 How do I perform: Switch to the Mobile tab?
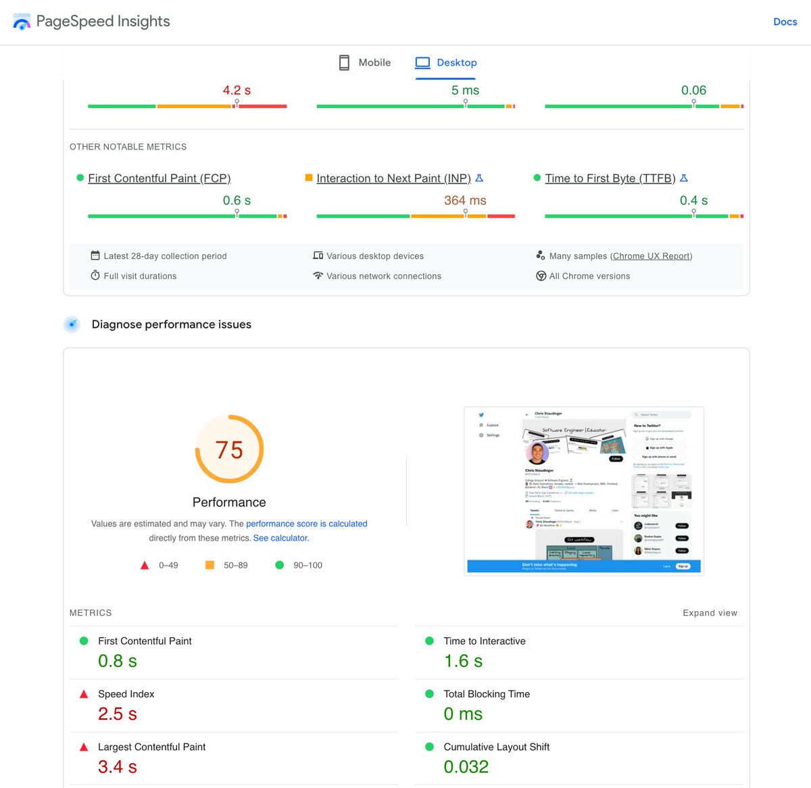tap(364, 62)
